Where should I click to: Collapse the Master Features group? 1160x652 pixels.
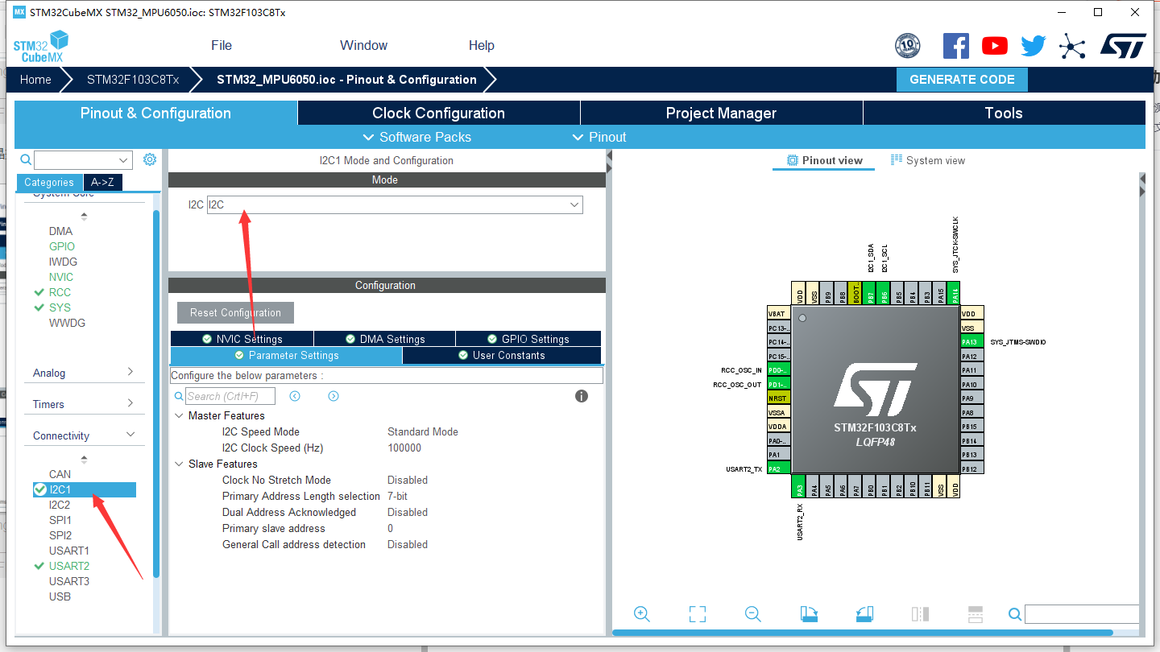(179, 415)
